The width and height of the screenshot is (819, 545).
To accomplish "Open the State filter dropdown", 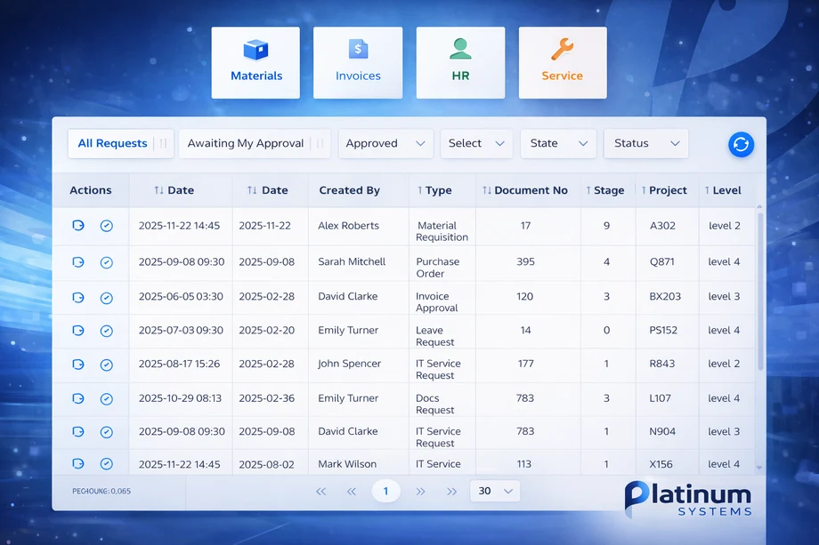I will pos(558,143).
